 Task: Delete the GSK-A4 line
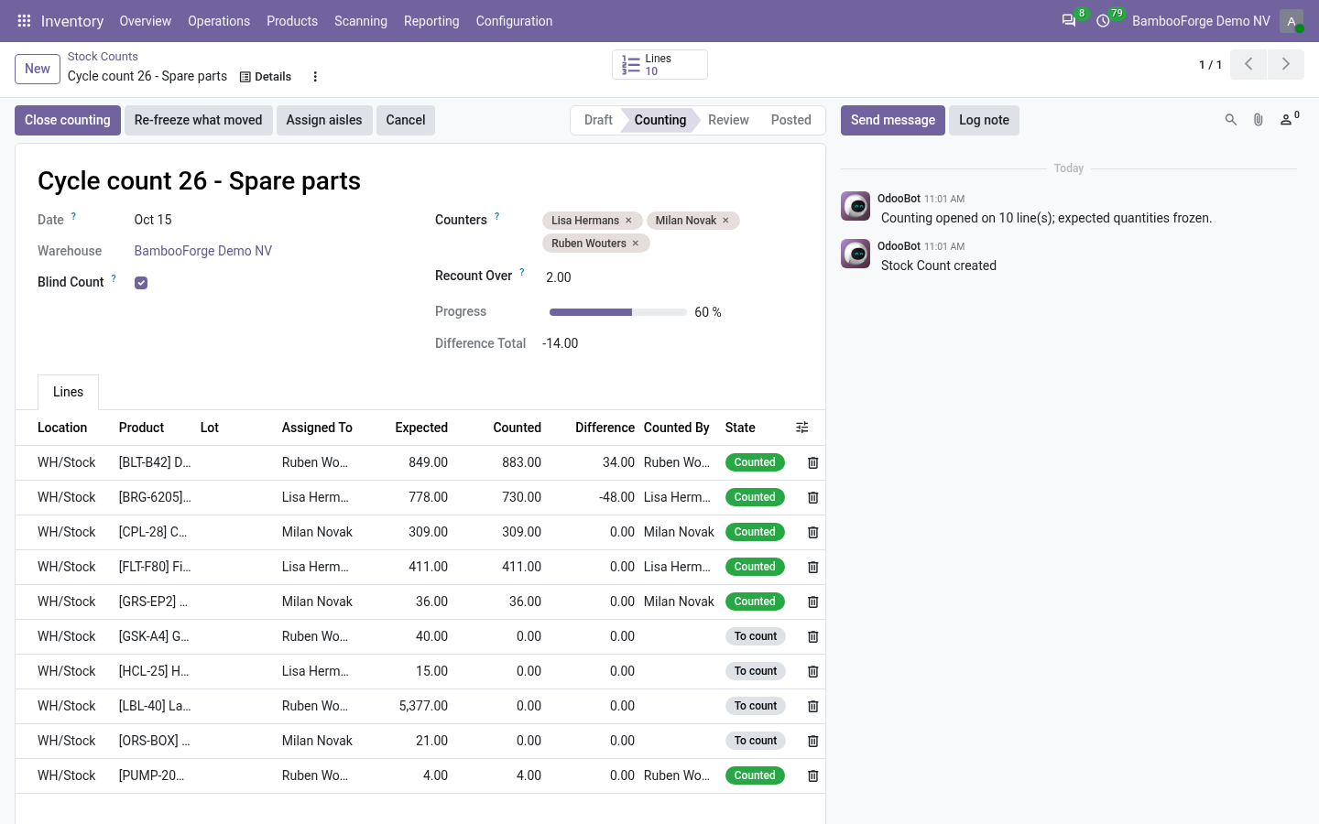point(812,637)
